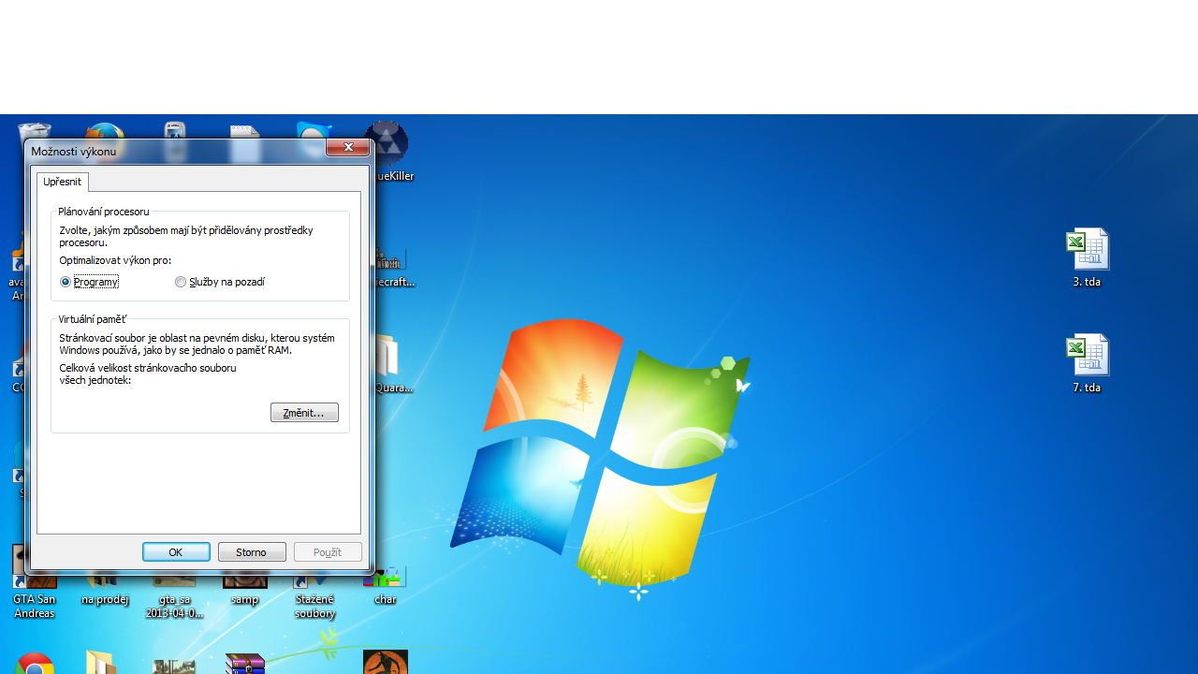Click the Použít button
This screenshot has height=674, width=1198.
pyautogui.click(x=328, y=552)
